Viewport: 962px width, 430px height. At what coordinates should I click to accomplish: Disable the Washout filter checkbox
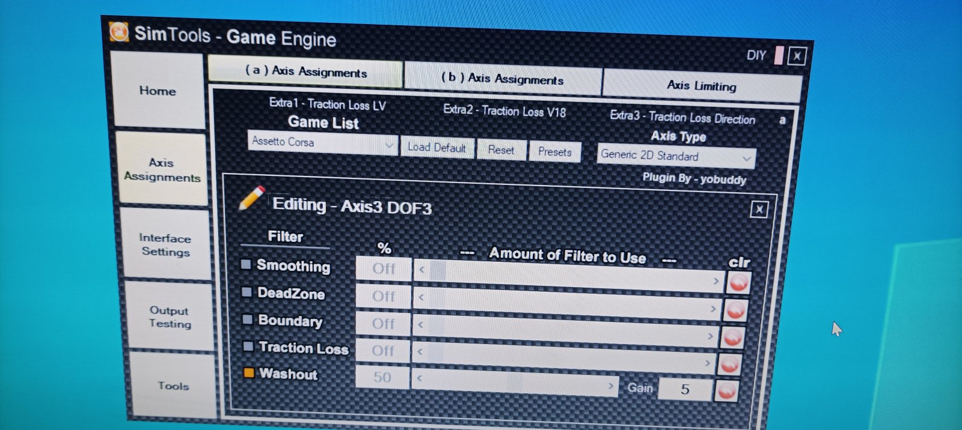(248, 373)
